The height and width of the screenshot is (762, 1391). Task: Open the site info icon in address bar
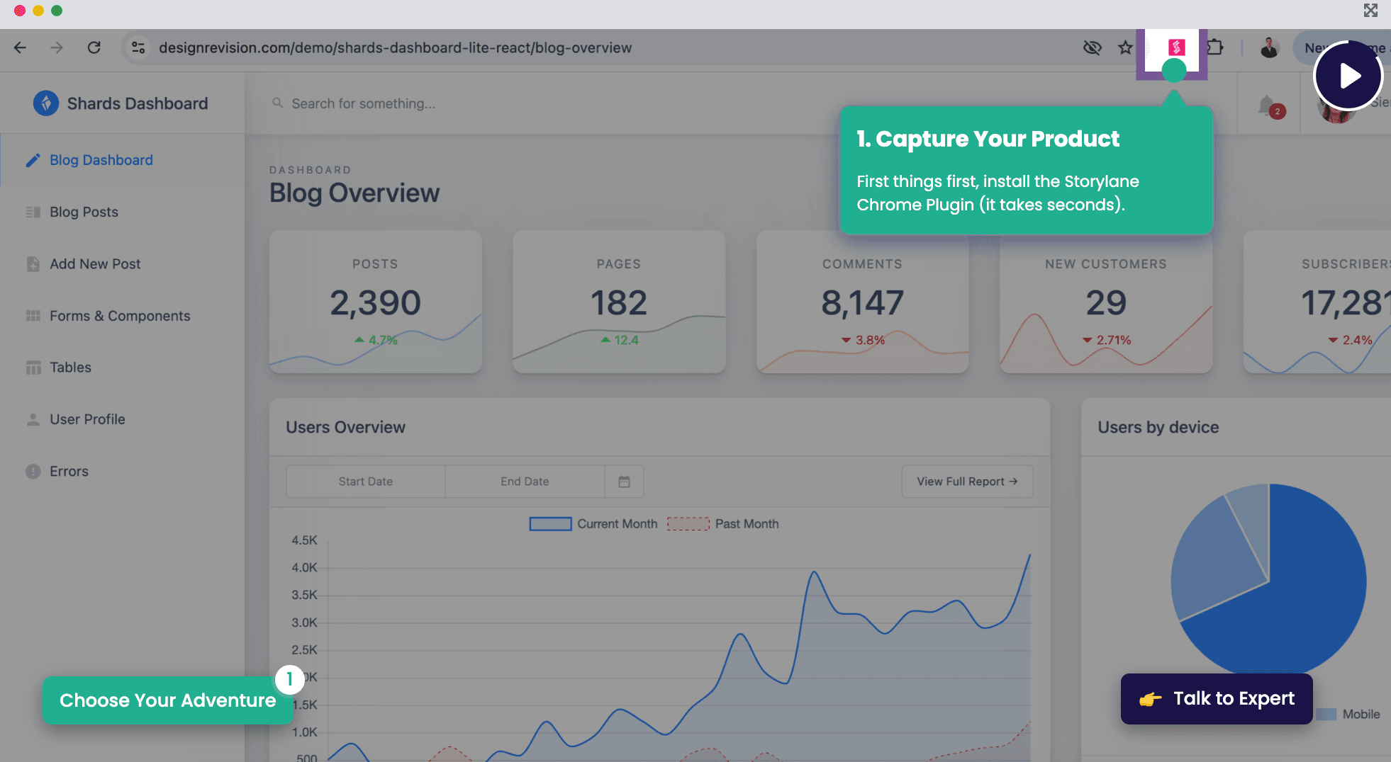coord(138,47)
